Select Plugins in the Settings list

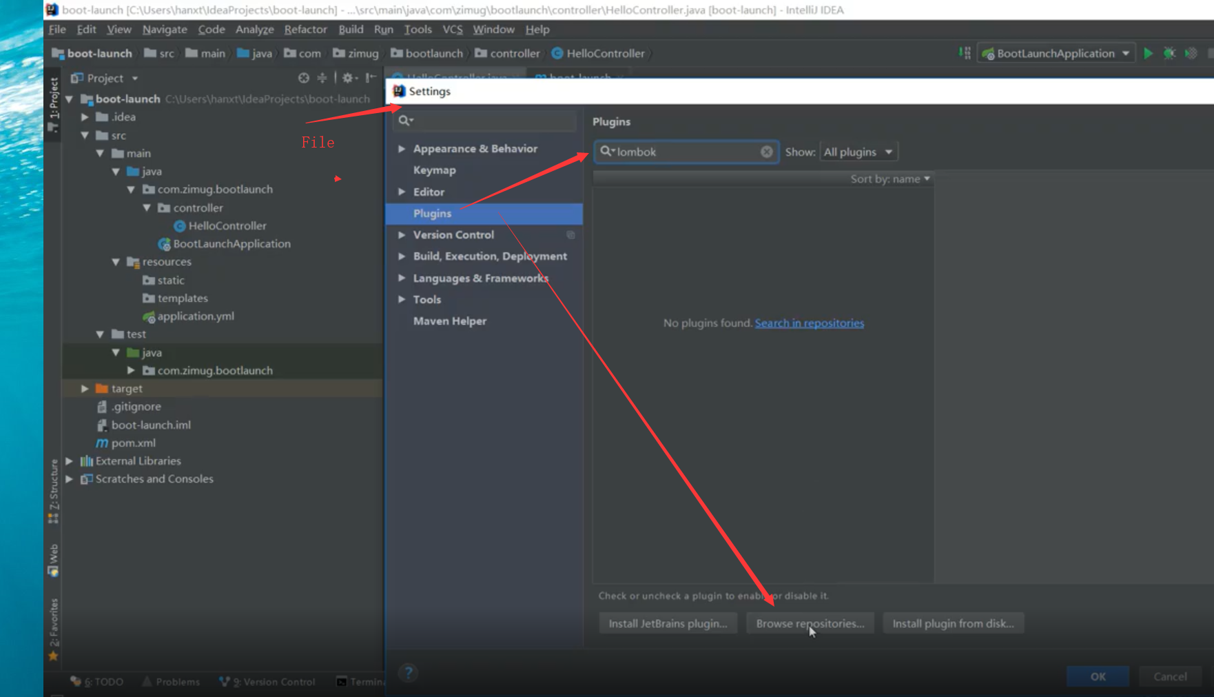[x=484, y=214]
